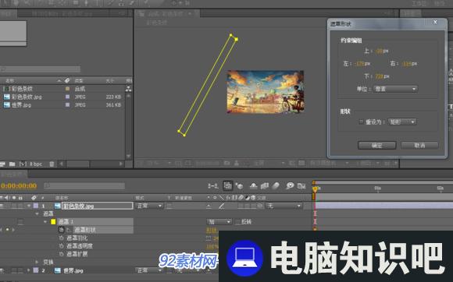Viewport: 453px width, 282px height.
Task: Toggle the draft 3D icon in timeline
Action: click(240, 186)
